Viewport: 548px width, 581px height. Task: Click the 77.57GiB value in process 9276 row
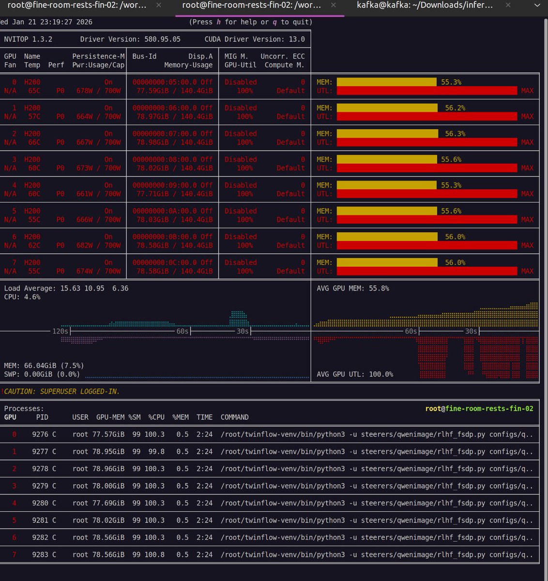tap(108, 434)
